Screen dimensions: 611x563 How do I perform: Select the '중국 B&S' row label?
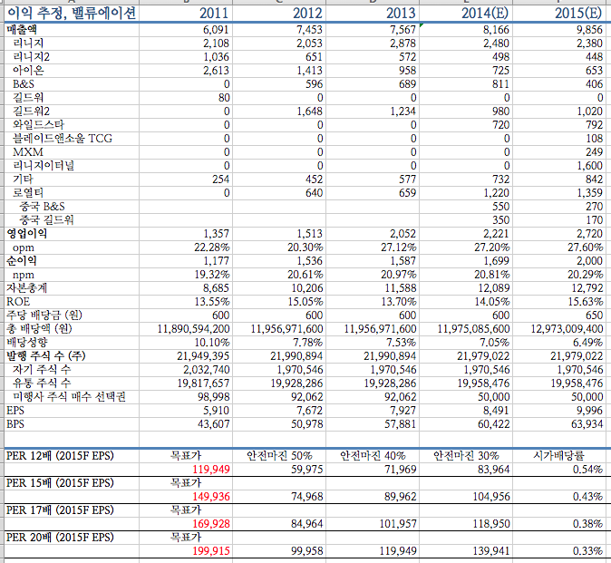[x=42, y=207]
